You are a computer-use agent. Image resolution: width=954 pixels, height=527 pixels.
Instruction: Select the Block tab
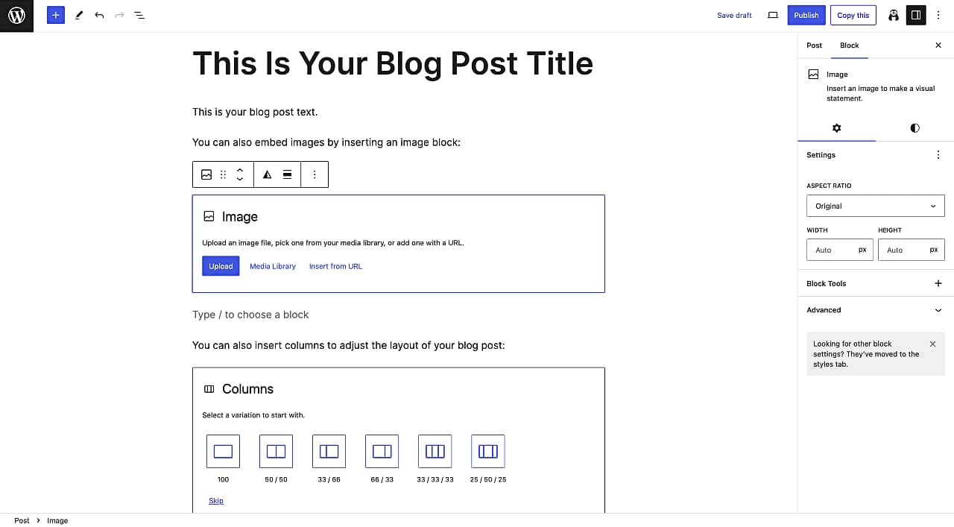click(x=849, y=45)
